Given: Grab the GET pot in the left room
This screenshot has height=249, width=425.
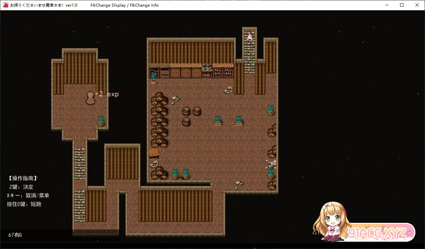Looking at the screenshot, I should pyautogui.click(x=101, y=121).
